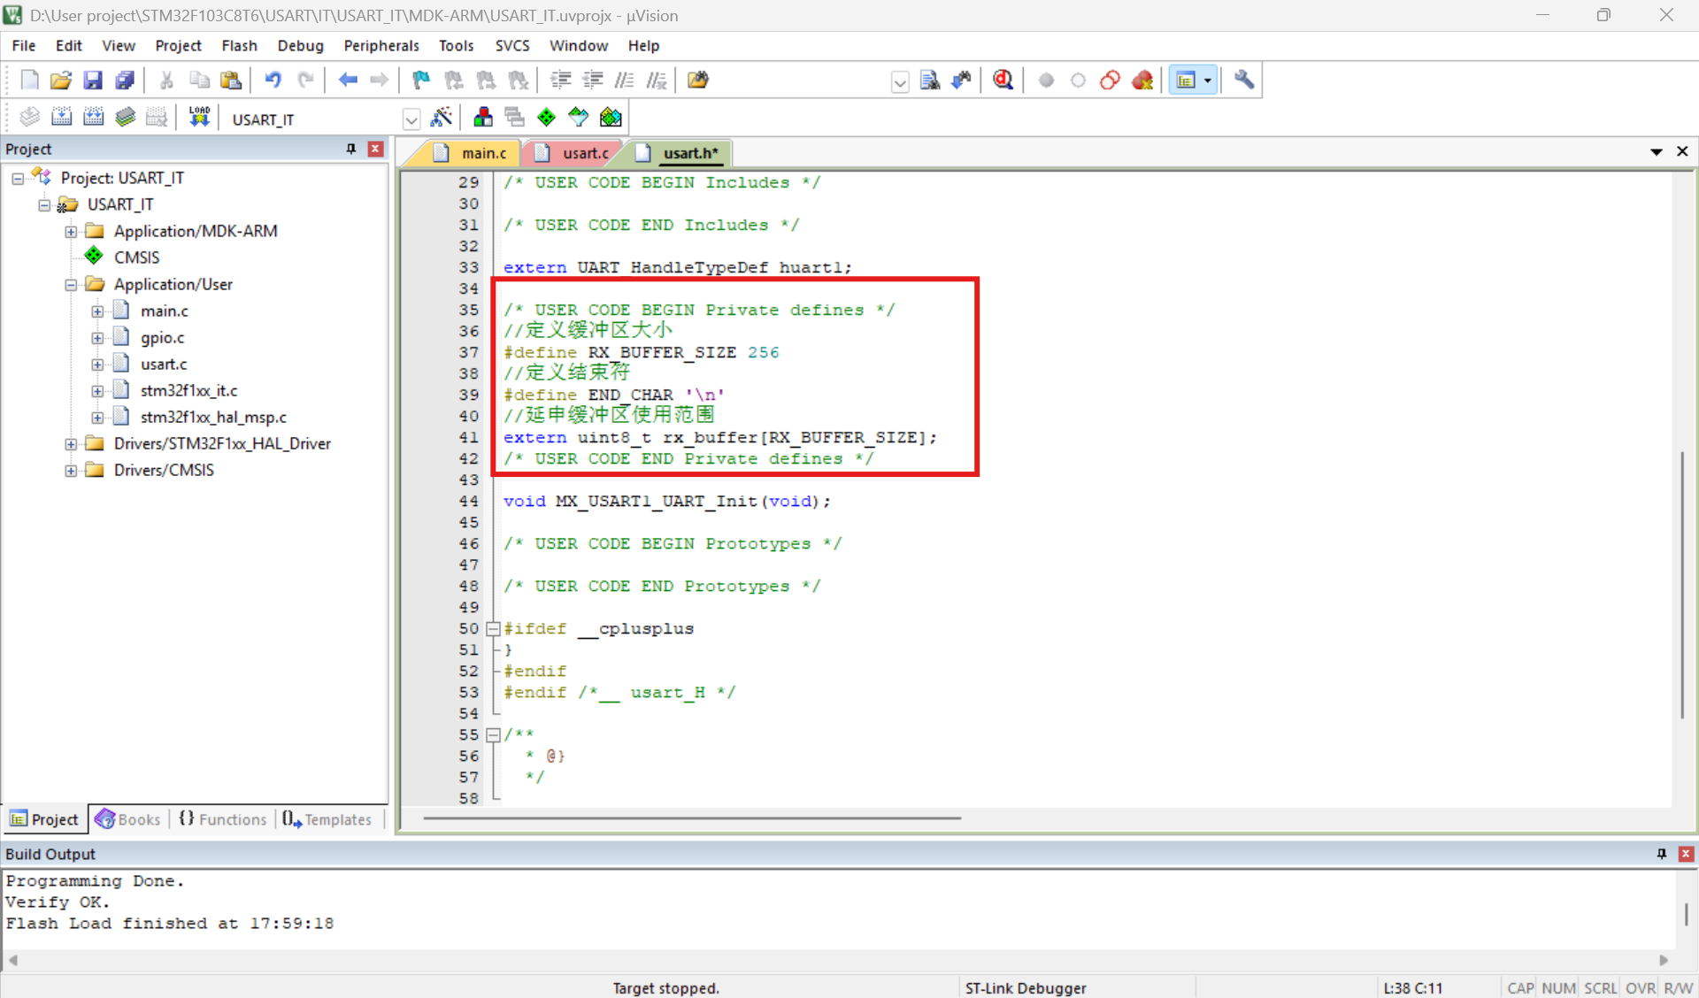Click the Undo arrow icon

click(x=273, y=81)
